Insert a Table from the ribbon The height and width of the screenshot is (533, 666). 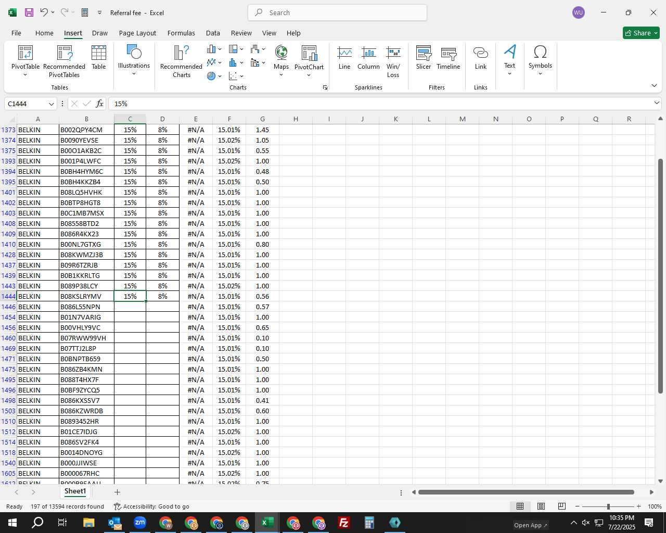click(99, 58)
